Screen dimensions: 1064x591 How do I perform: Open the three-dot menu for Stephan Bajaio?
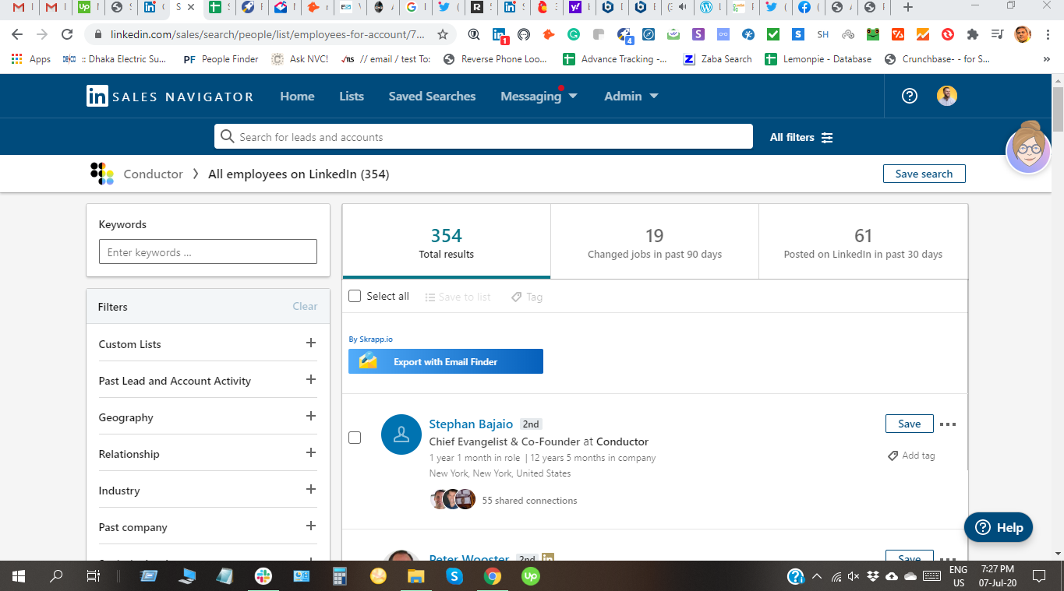947,424
